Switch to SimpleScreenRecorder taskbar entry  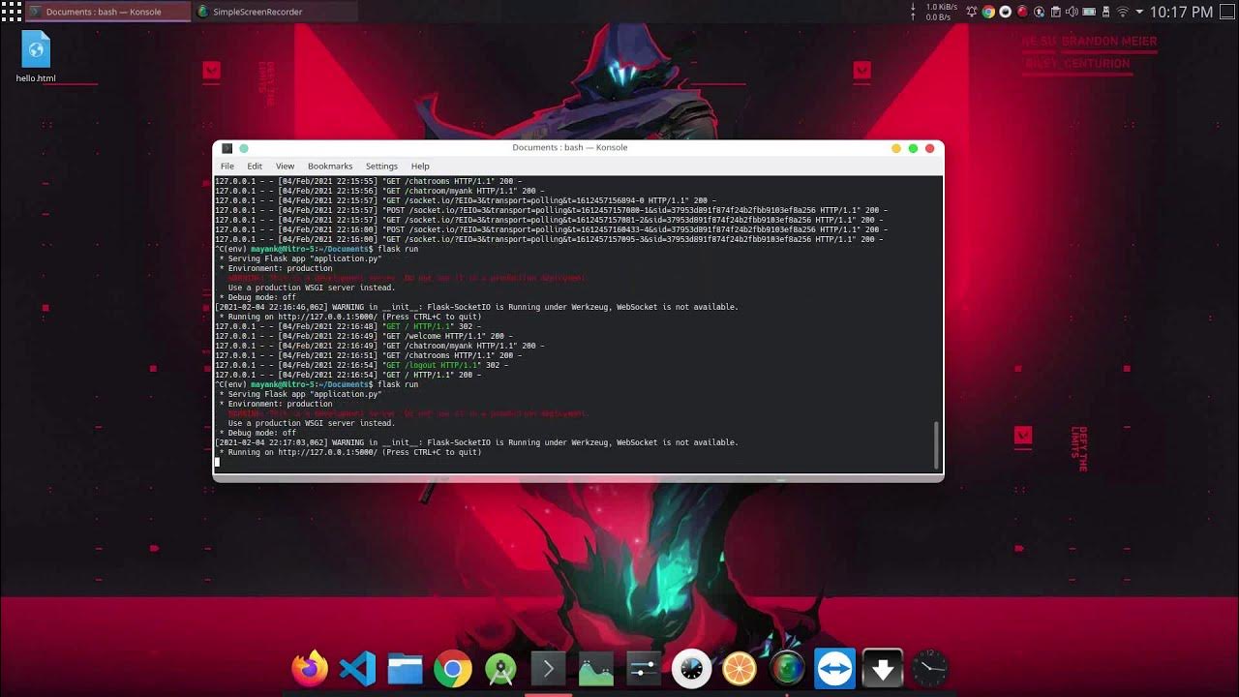274,12
